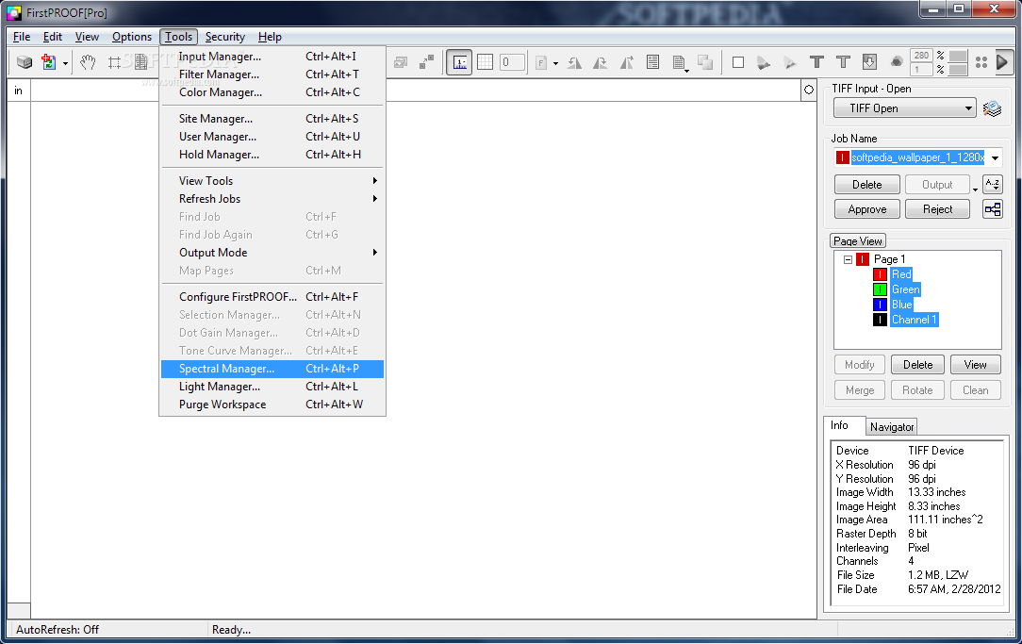Click the percentage field showing 1

coord(922,69)
